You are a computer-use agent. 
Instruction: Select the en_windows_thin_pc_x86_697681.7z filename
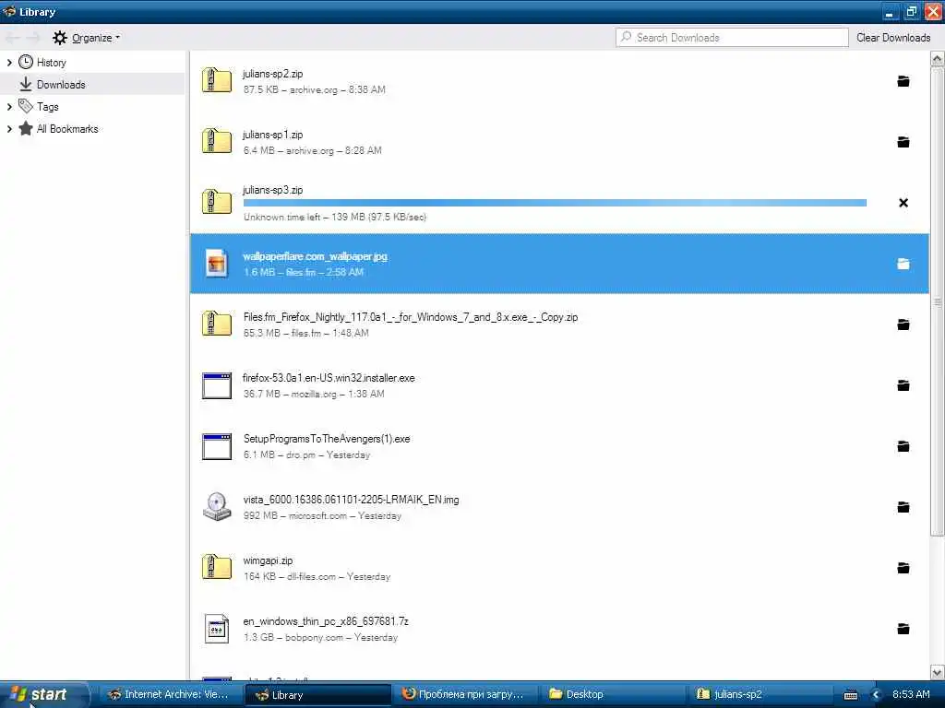326,621
